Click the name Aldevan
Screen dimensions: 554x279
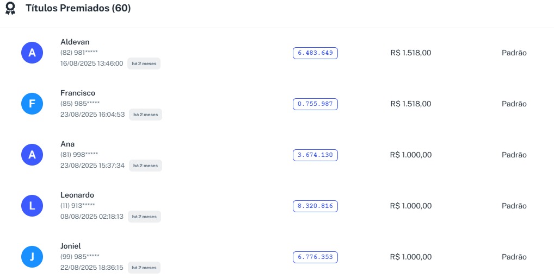75,42
